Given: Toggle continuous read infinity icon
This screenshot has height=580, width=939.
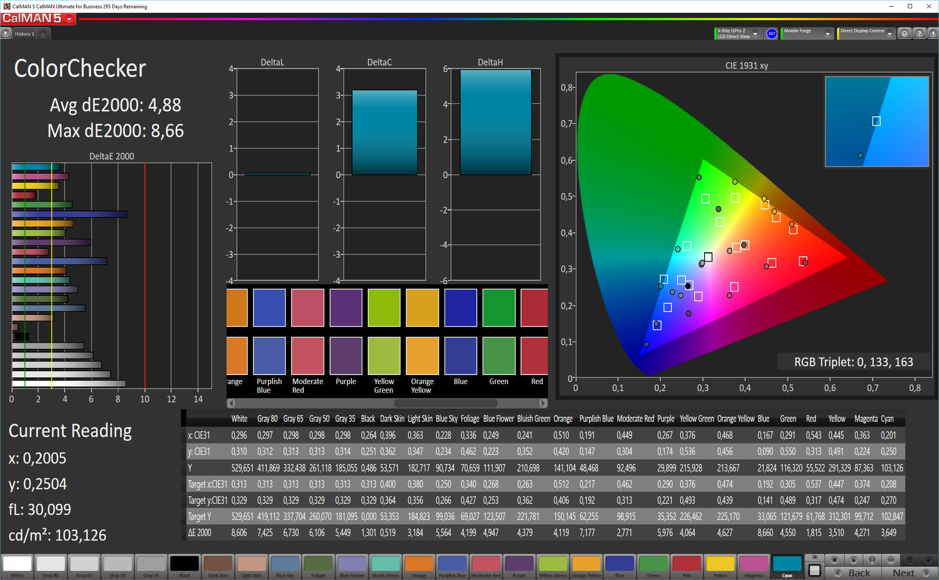Looking at the screenshot, I should [x=891, y=560].
